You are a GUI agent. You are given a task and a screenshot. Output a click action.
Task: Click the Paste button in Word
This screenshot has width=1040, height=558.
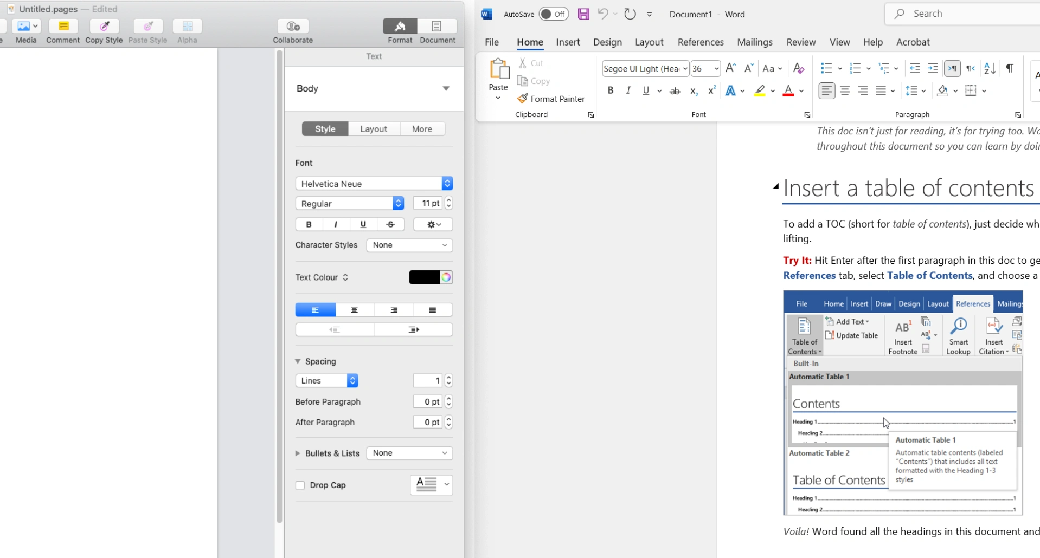point(498,76)
